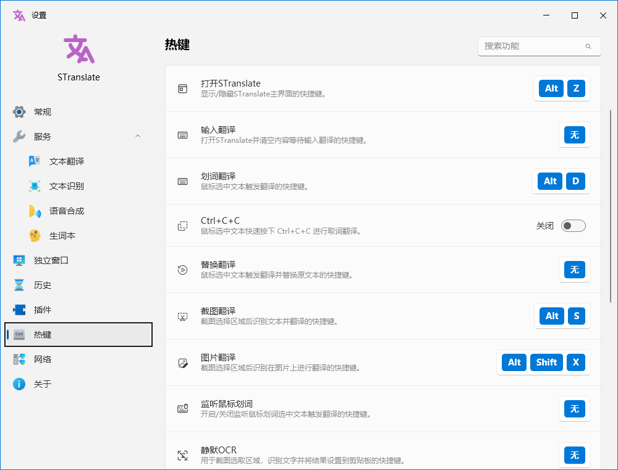618x470 pixels.
Task: Go to the 网络 settings page
Action: [x=43, y=359]
